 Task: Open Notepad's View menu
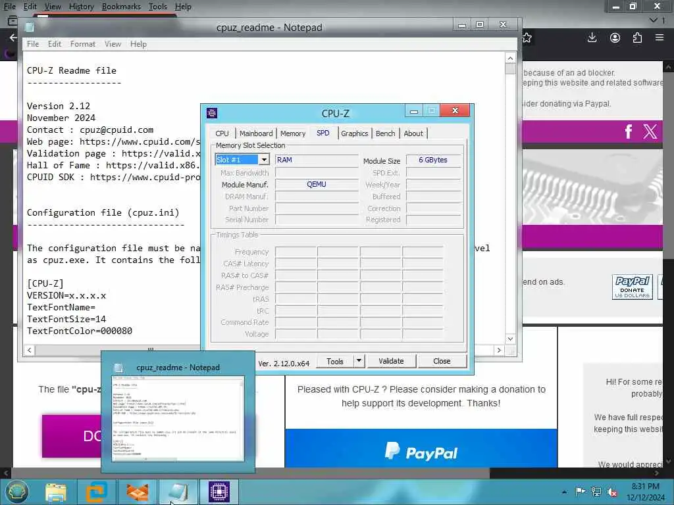[113, 44]
